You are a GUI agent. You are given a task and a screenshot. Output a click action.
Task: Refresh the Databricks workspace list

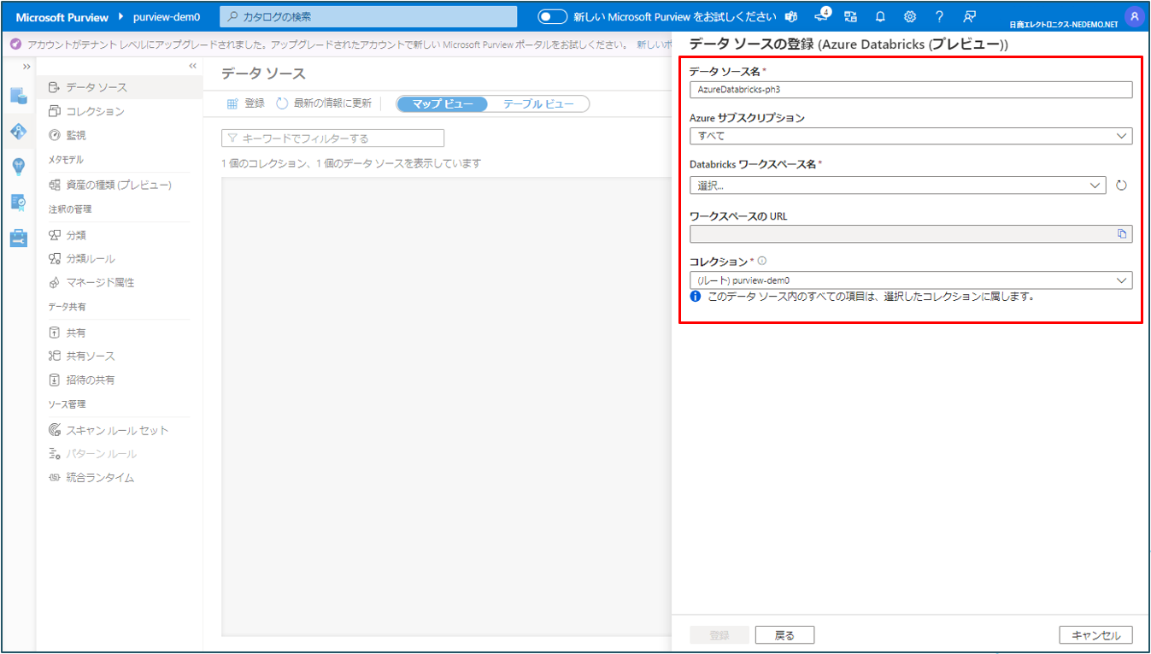pos(1122,186)
